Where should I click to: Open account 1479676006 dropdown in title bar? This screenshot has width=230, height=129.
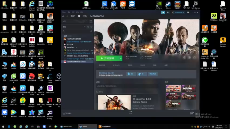179,12
